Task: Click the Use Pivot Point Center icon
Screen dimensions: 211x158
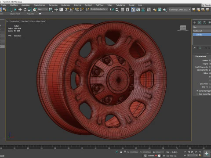Action: 51,10
